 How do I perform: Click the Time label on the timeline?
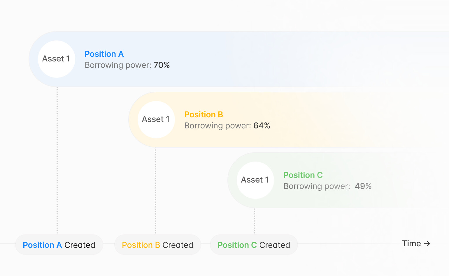click(411, 244)
